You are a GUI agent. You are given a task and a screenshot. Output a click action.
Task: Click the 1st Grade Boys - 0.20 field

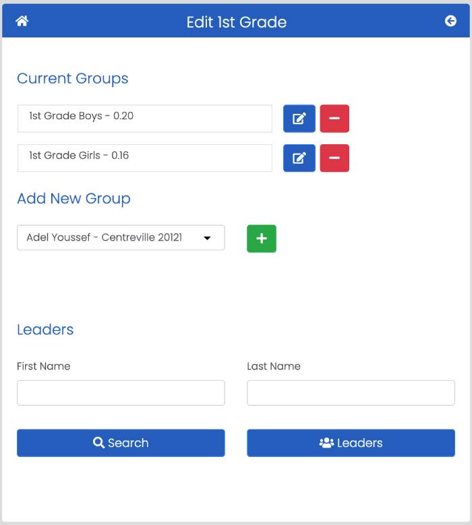(145, 119)
